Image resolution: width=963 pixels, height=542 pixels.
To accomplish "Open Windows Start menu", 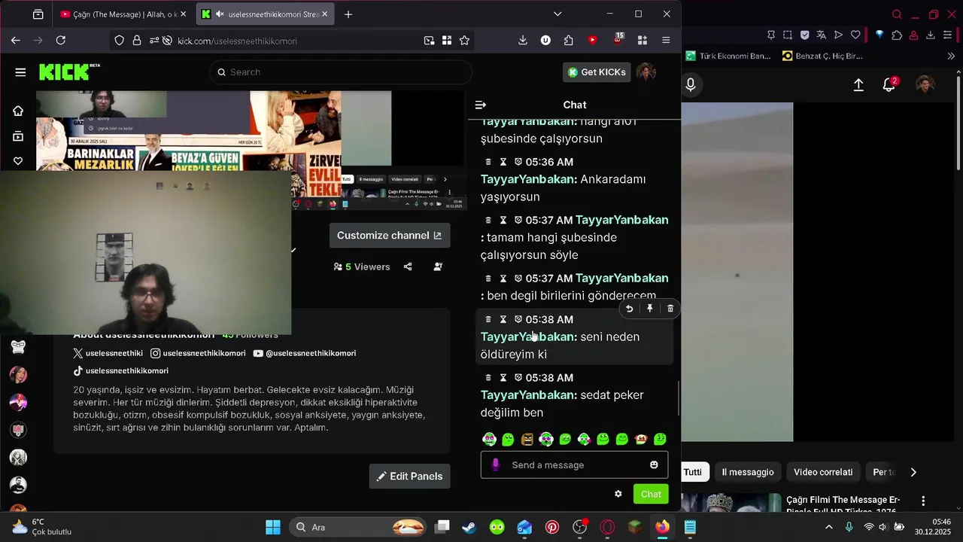I will 273,527.
